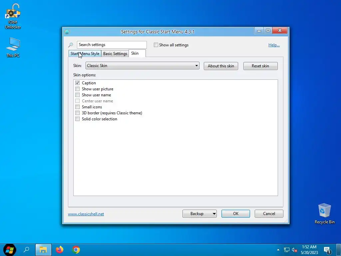The height and width of the screenshot is (256, 341).
Task: Open the www.classicshell.net link
Action: tap(86, 214)
